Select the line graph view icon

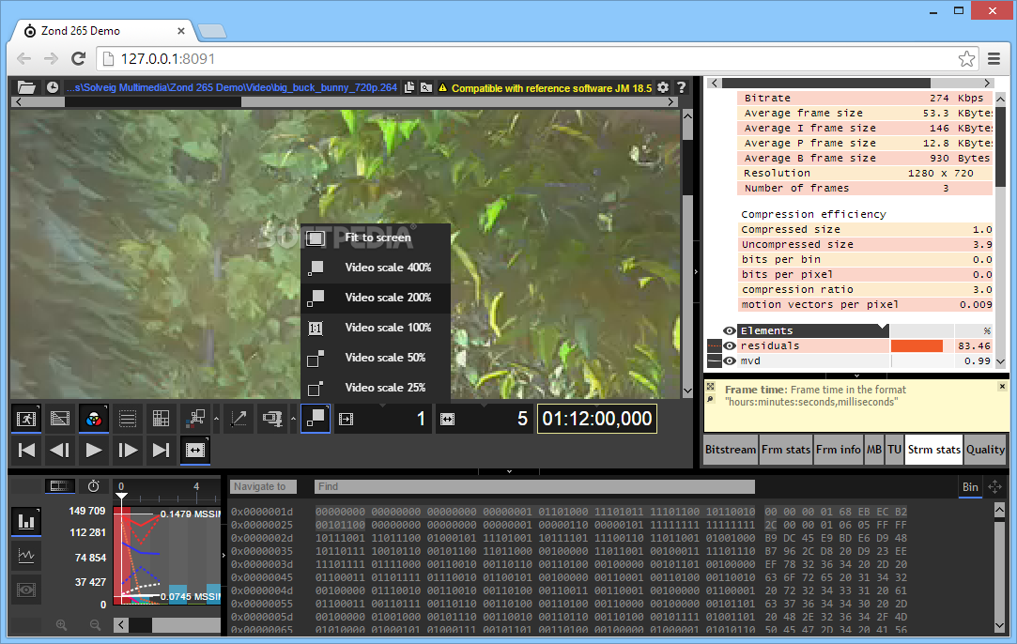pos(26,555)
